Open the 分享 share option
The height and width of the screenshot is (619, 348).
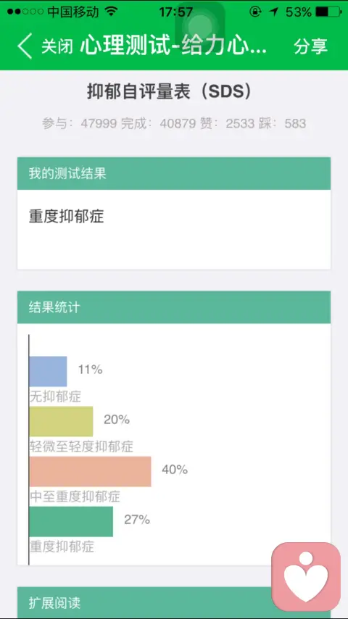click(310, 46)
